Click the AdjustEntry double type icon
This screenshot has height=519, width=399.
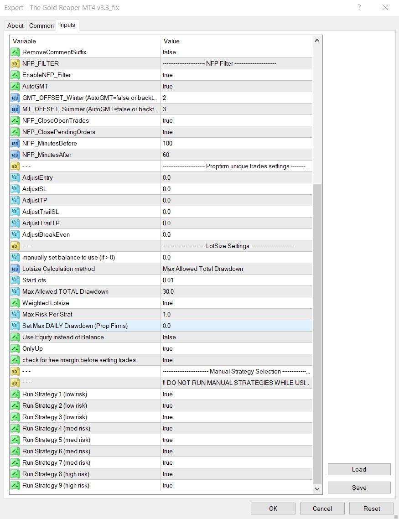[15, 178]
